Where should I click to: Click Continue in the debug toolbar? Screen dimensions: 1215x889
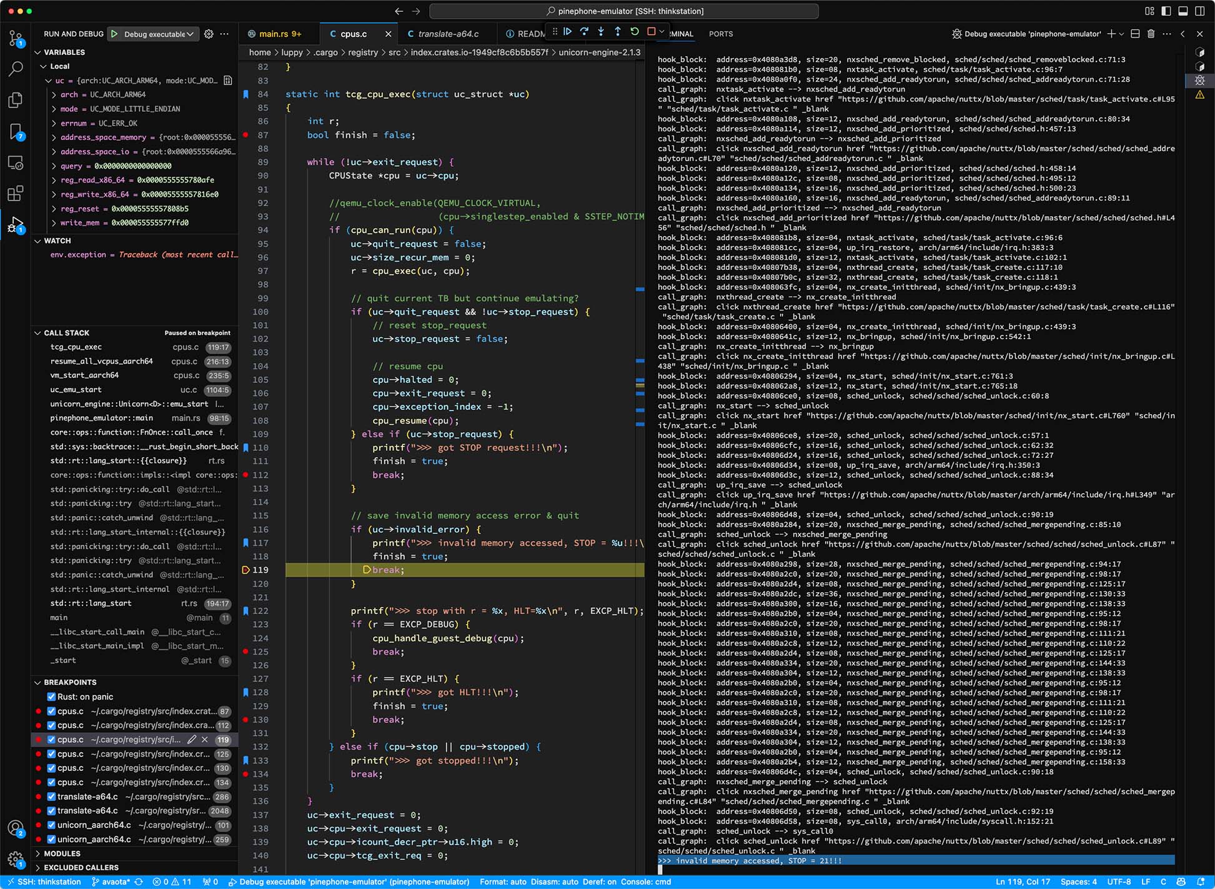[x=567, y=32]
